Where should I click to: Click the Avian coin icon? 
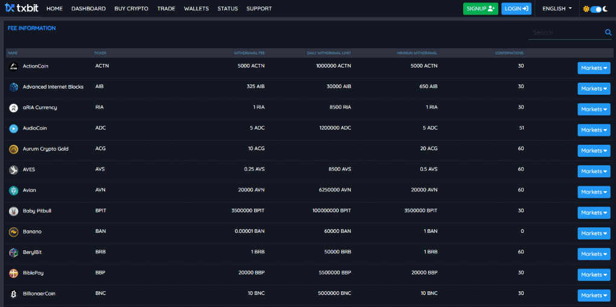tap(13, 191)
